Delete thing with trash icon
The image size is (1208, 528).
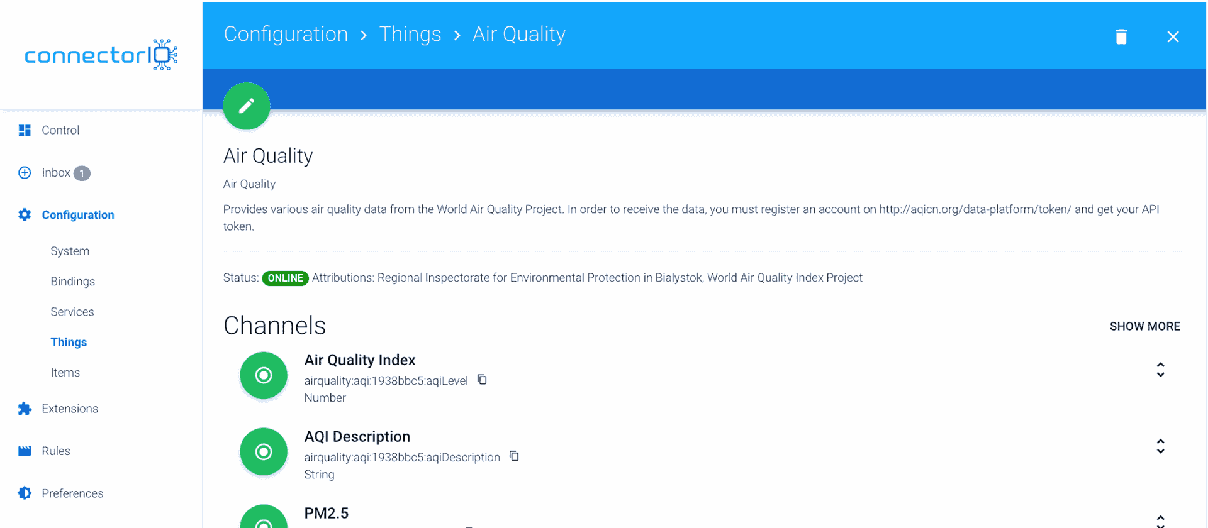[x=1121, y=36]
